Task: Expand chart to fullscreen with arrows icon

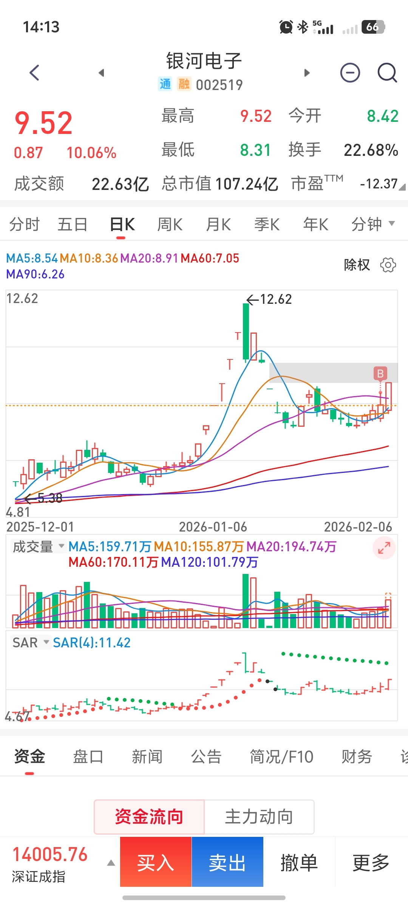Action: (384, 548)
